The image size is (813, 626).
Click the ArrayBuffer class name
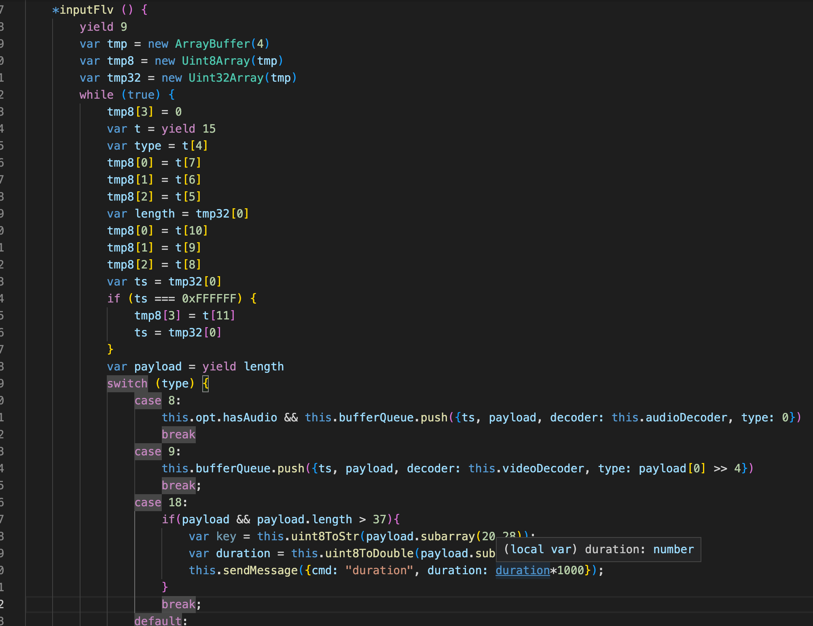click(x=212, y=44)
